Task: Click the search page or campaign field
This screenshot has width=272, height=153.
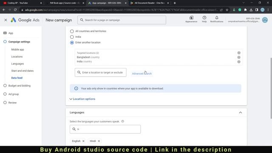Action: coord(122,20)
